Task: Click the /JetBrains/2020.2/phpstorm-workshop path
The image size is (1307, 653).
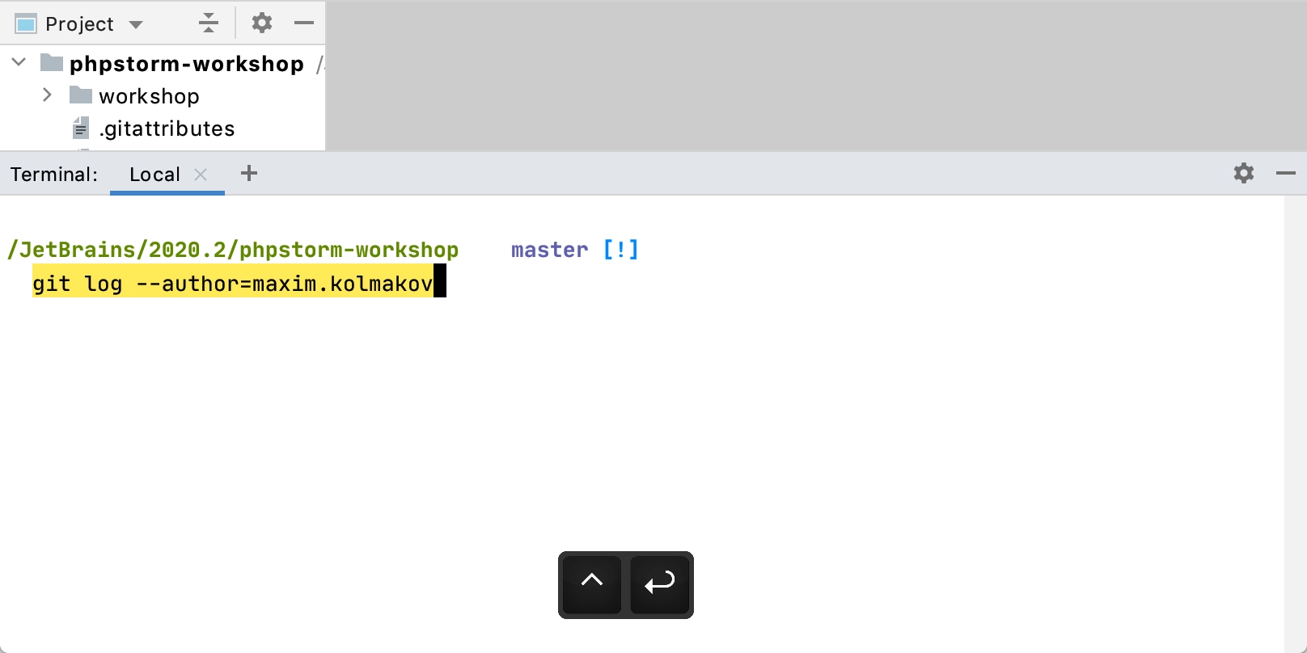Action: (x=233, y=250)
